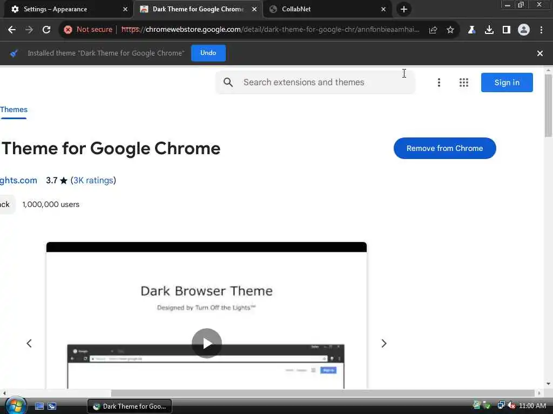Show next screenshot in carousel
553x414 pixels.
384,343
